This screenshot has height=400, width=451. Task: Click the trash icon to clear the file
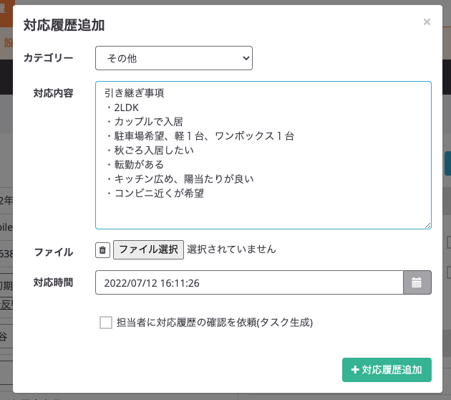[102, 250]
